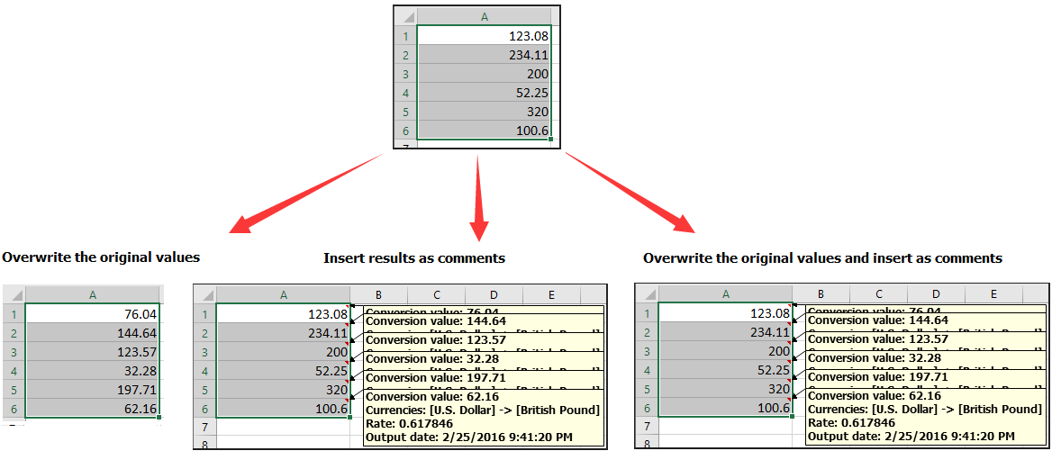Viewport: 1052px width, 451px height.
Task: Select cell 52.25 in the top original sheet
Action: 484,93
